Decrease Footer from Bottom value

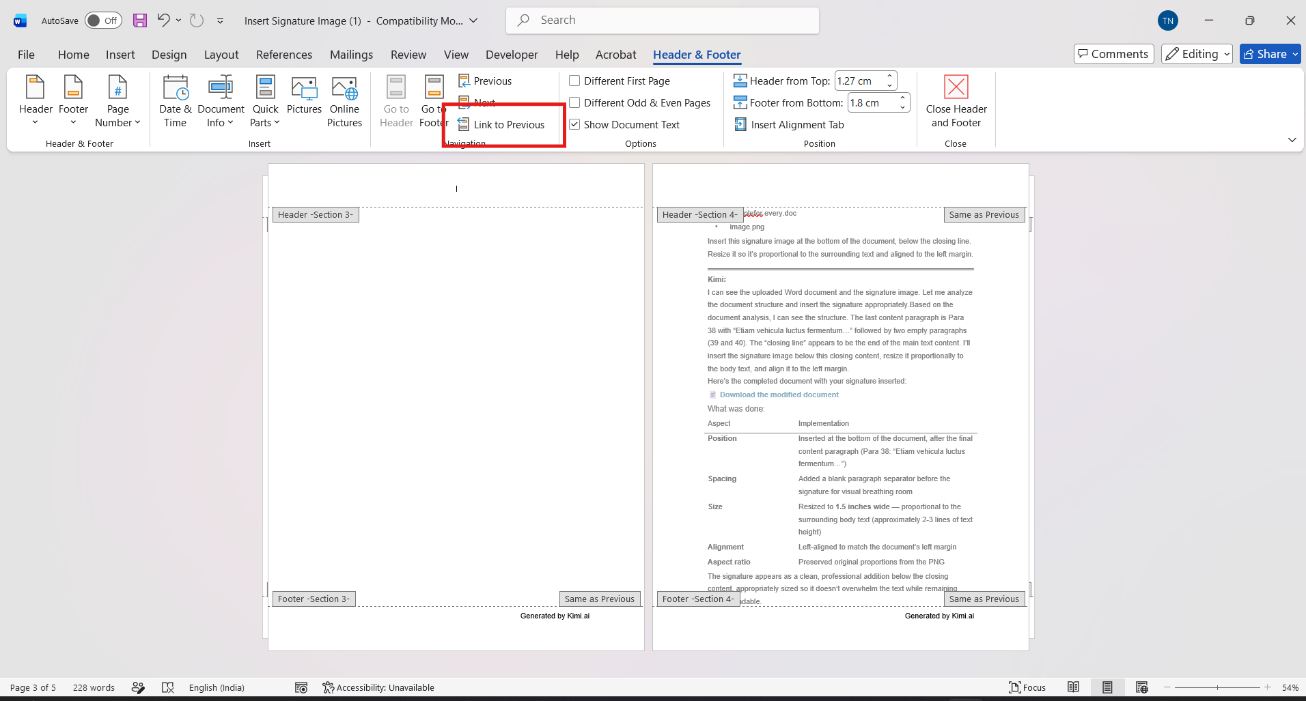click(902, 107)
